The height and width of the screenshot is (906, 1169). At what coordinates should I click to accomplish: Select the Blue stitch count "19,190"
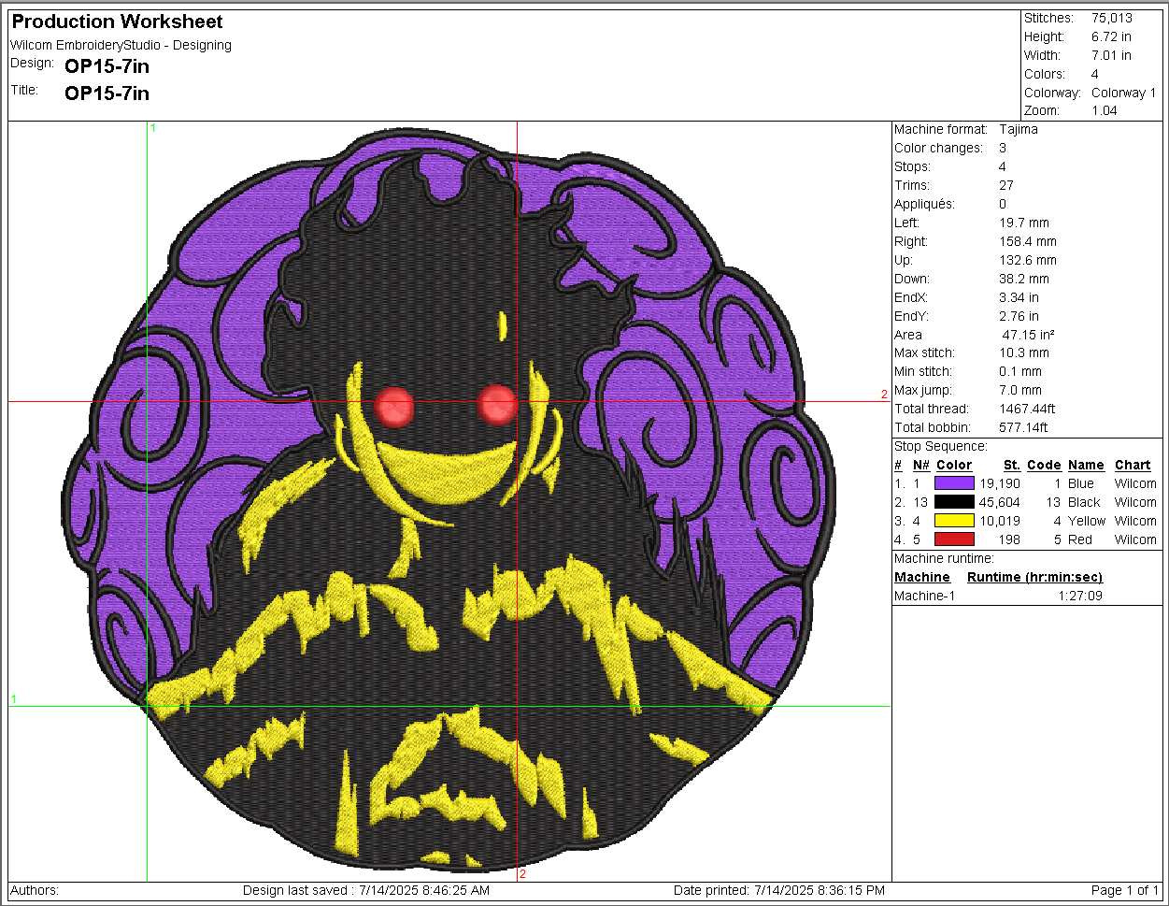tap(1000, 483)
